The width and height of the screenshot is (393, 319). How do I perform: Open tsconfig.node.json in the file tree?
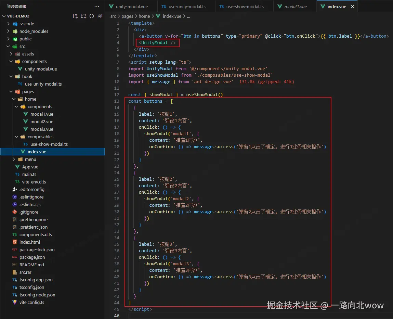tap(52, 295)
